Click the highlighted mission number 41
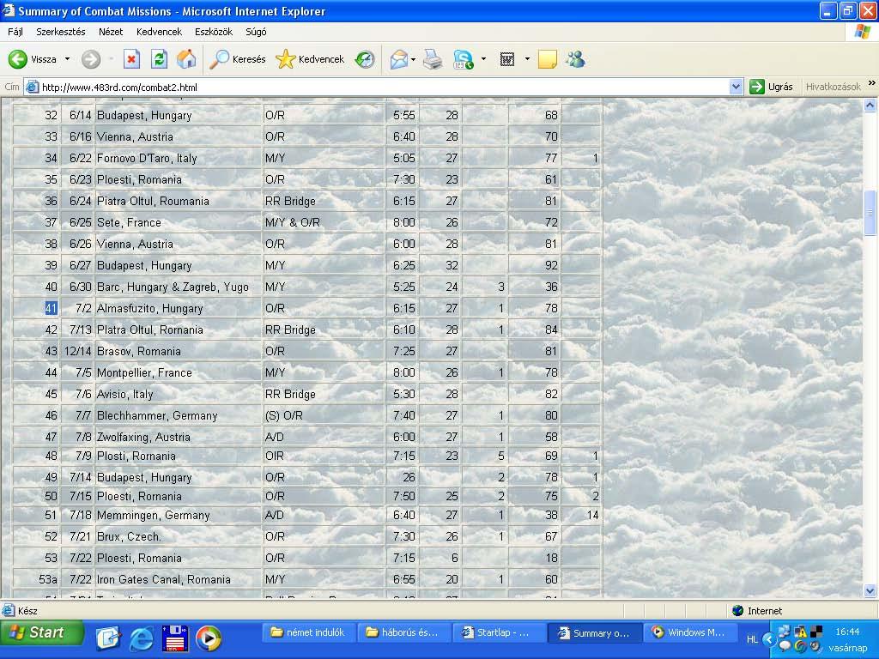This screenshot has width=879, height=659. click(x=51, y=308)
